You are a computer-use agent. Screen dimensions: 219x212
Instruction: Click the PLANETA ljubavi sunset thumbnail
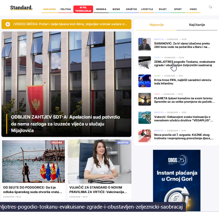coord(145,99)
